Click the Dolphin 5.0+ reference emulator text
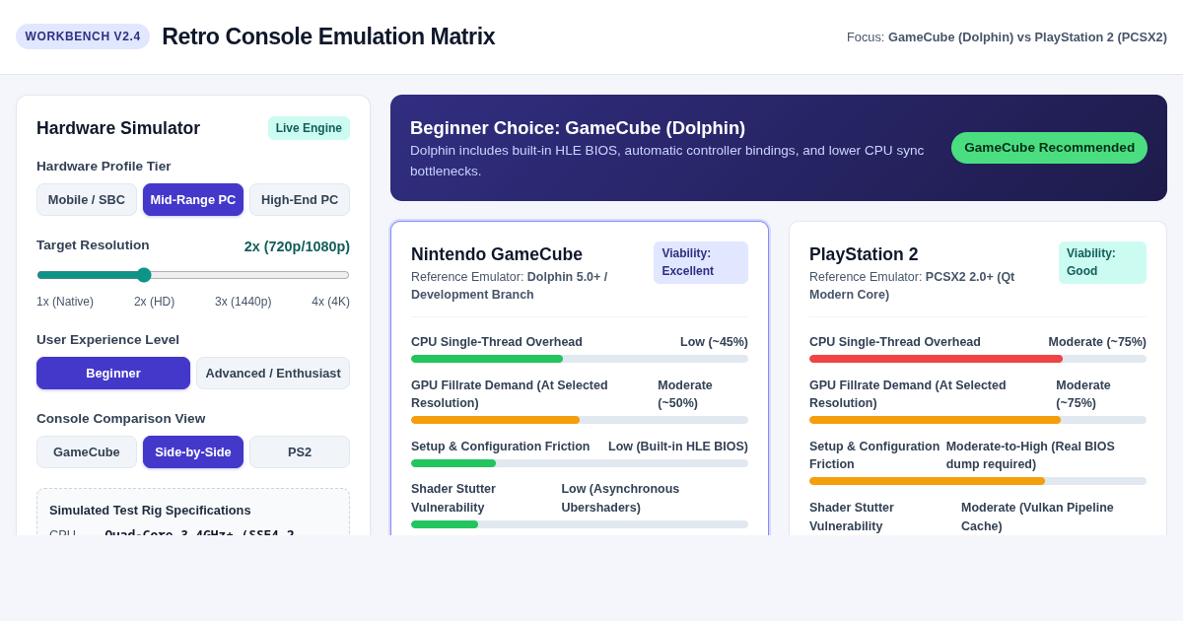Viewport: 1183px width, 621px height. coord(509,286)
